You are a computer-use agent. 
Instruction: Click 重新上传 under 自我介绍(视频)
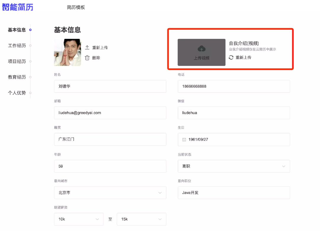pyautogui.click(x=244, y=58)
